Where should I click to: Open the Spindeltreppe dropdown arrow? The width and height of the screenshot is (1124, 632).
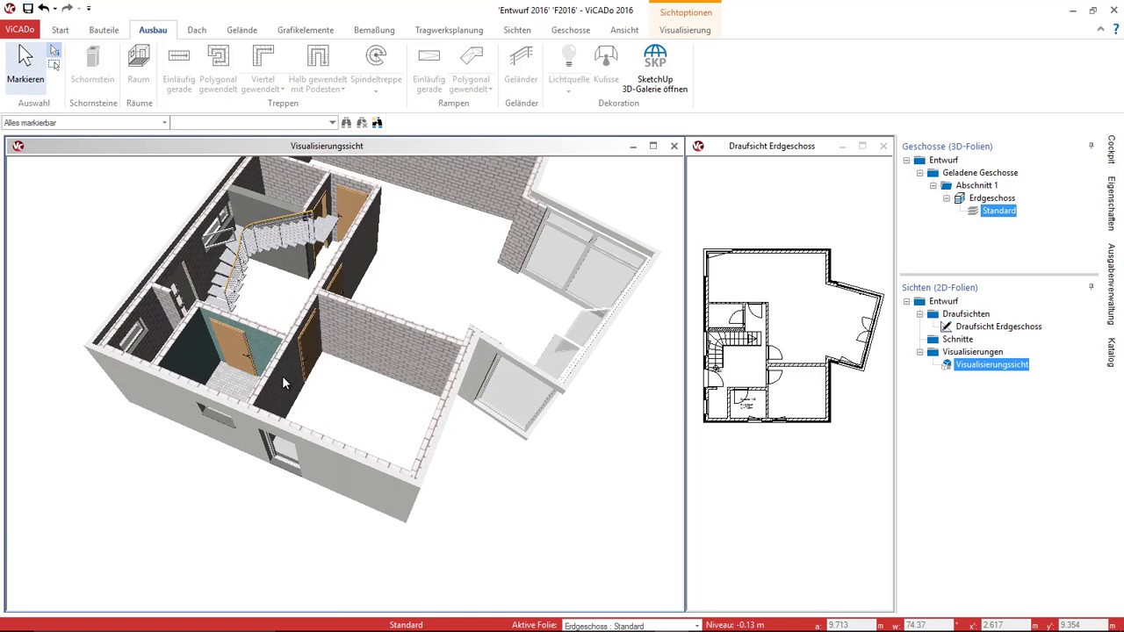point(376,90)
